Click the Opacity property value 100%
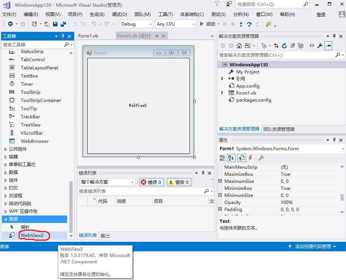The image size is (346, 280). click(x=287, y=202)
